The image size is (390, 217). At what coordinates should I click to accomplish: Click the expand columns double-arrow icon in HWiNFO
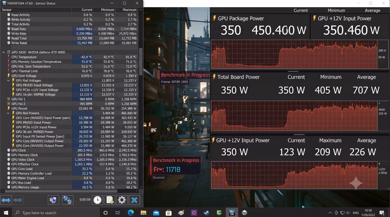[x=6, y=200]
